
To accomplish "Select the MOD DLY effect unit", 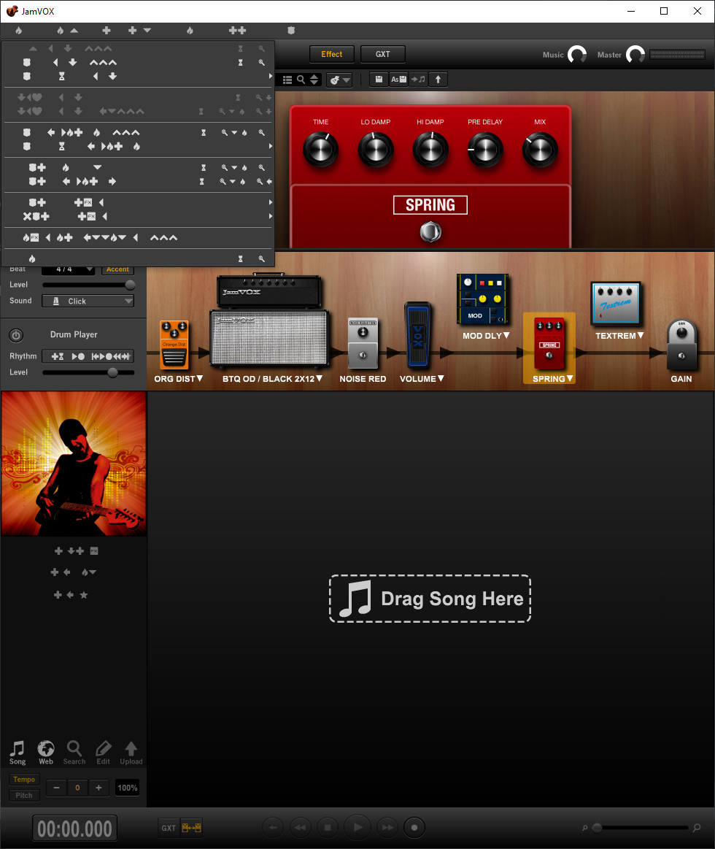I will coord(483,299).
